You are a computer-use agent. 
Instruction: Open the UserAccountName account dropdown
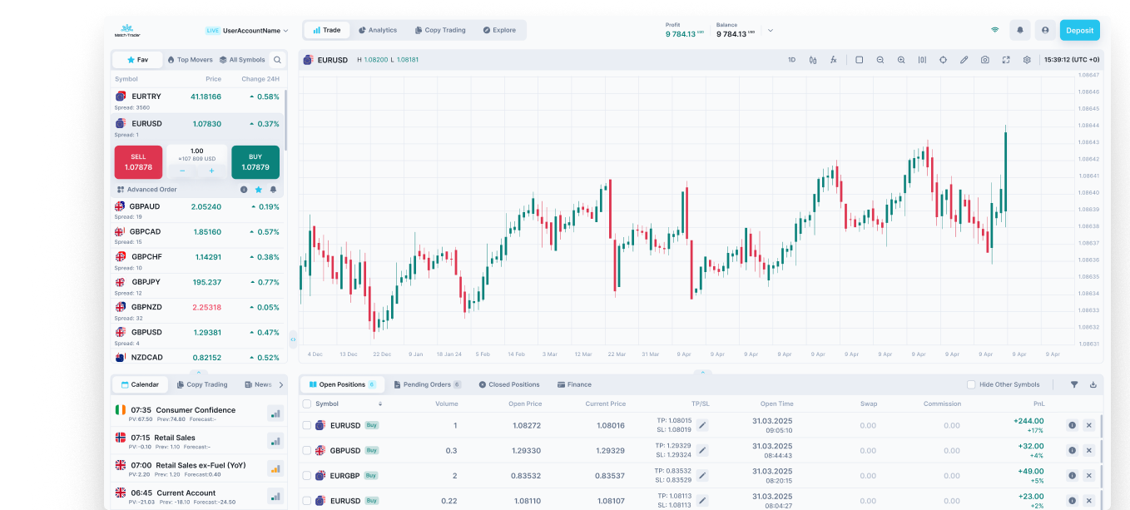246,31
